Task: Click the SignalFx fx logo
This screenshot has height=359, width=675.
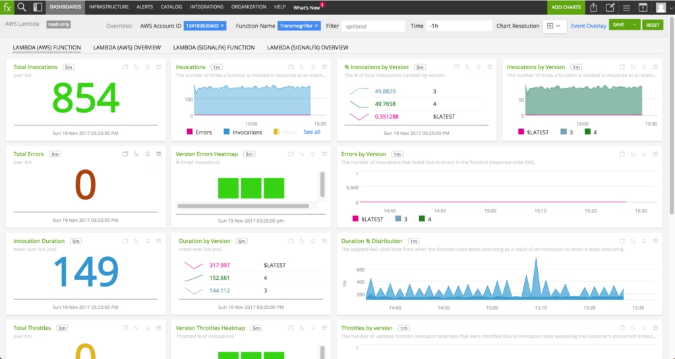Action: 7,7
